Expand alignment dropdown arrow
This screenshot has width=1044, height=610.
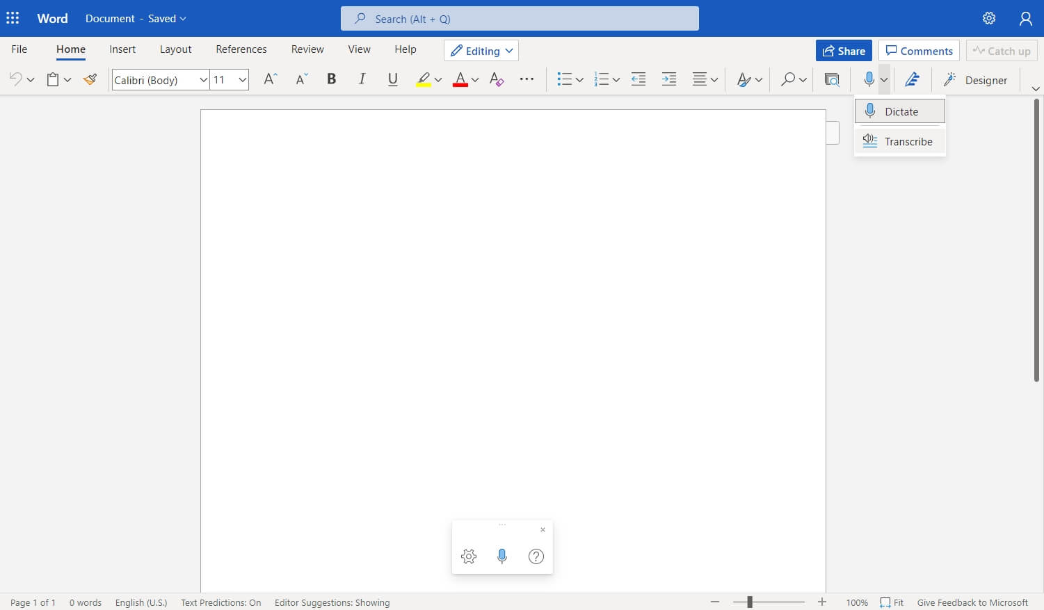(x=714, y=80)
